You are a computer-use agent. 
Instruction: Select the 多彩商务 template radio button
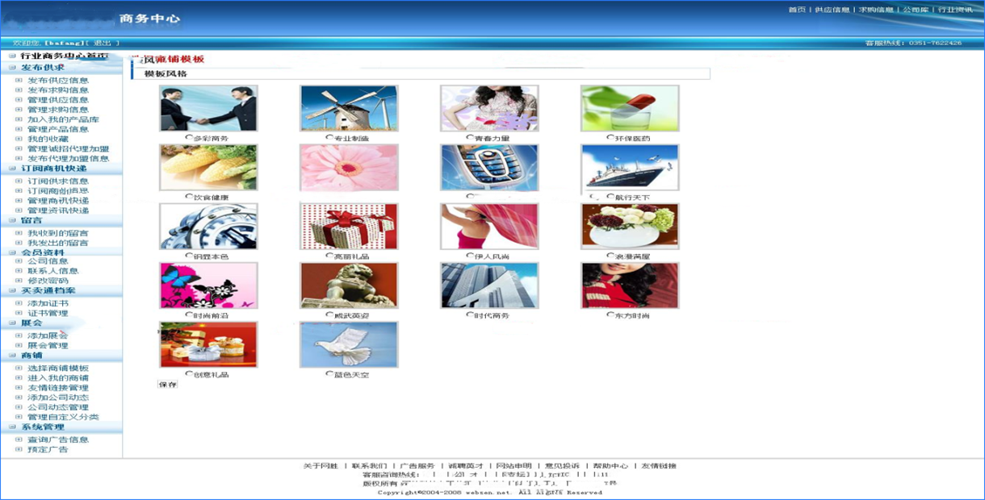pyautogui.click(x=188, y=138)
